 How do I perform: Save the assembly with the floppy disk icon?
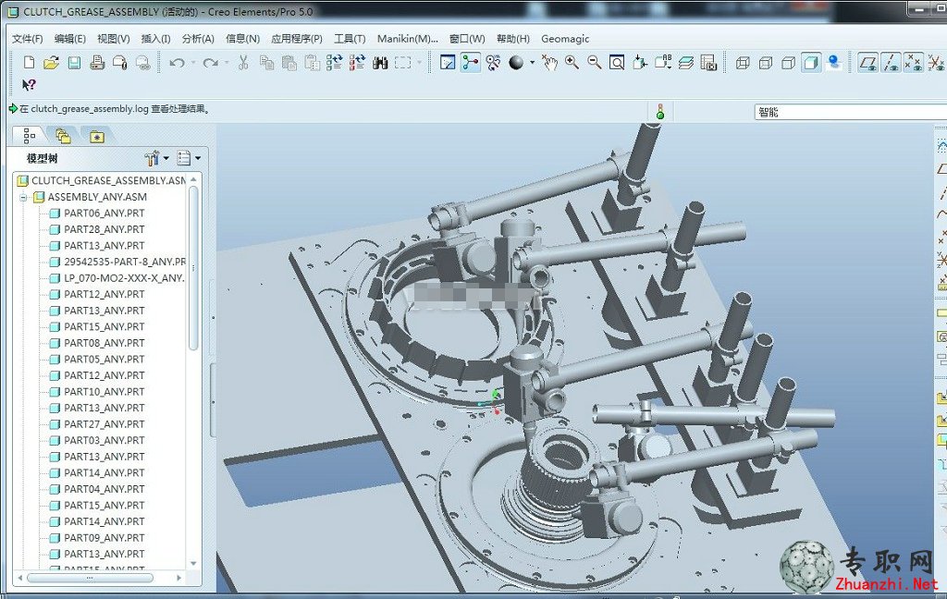click(74, 62)
